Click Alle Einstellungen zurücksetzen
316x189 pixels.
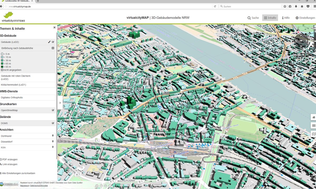tap(18, 173)
